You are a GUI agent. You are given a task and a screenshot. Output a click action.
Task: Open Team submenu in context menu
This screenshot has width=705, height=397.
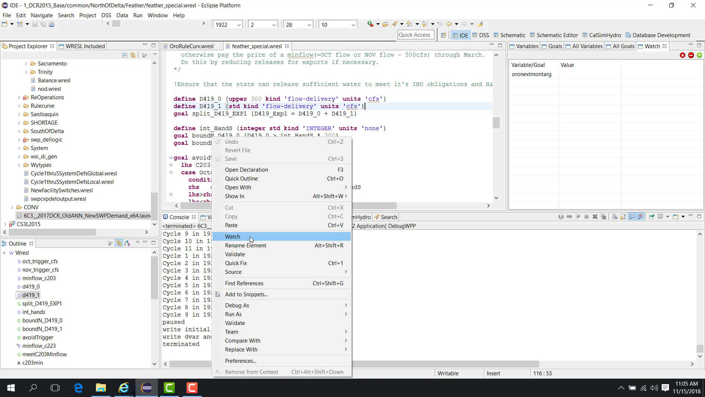click(282, 332)
